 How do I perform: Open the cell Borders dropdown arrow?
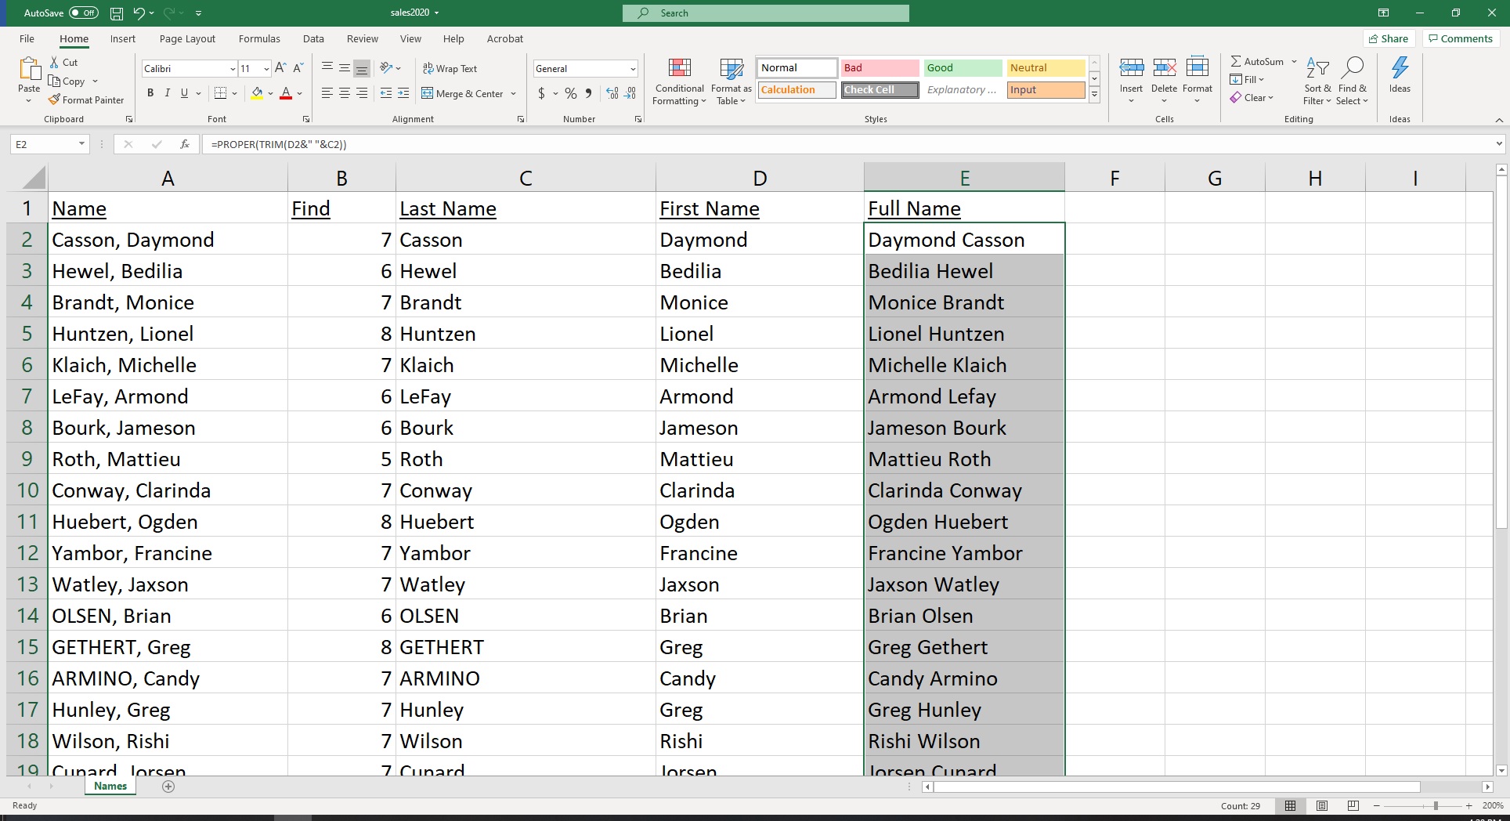(234, 93)
